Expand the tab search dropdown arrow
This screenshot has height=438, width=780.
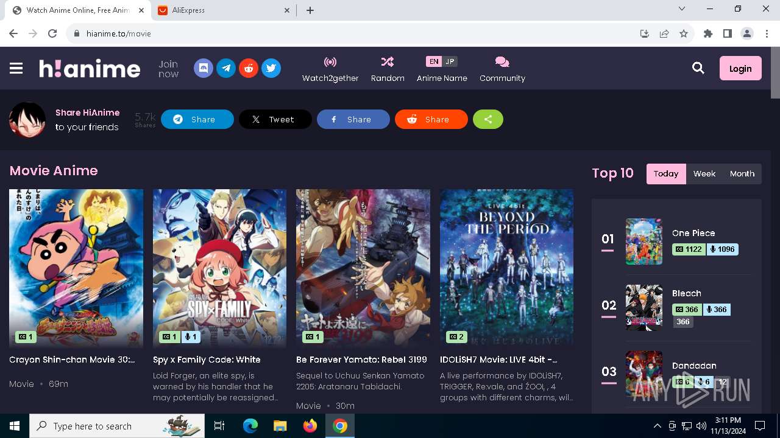click(682, 9)
